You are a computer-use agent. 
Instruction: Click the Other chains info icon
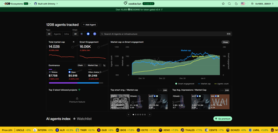click(x=100, y=72)
